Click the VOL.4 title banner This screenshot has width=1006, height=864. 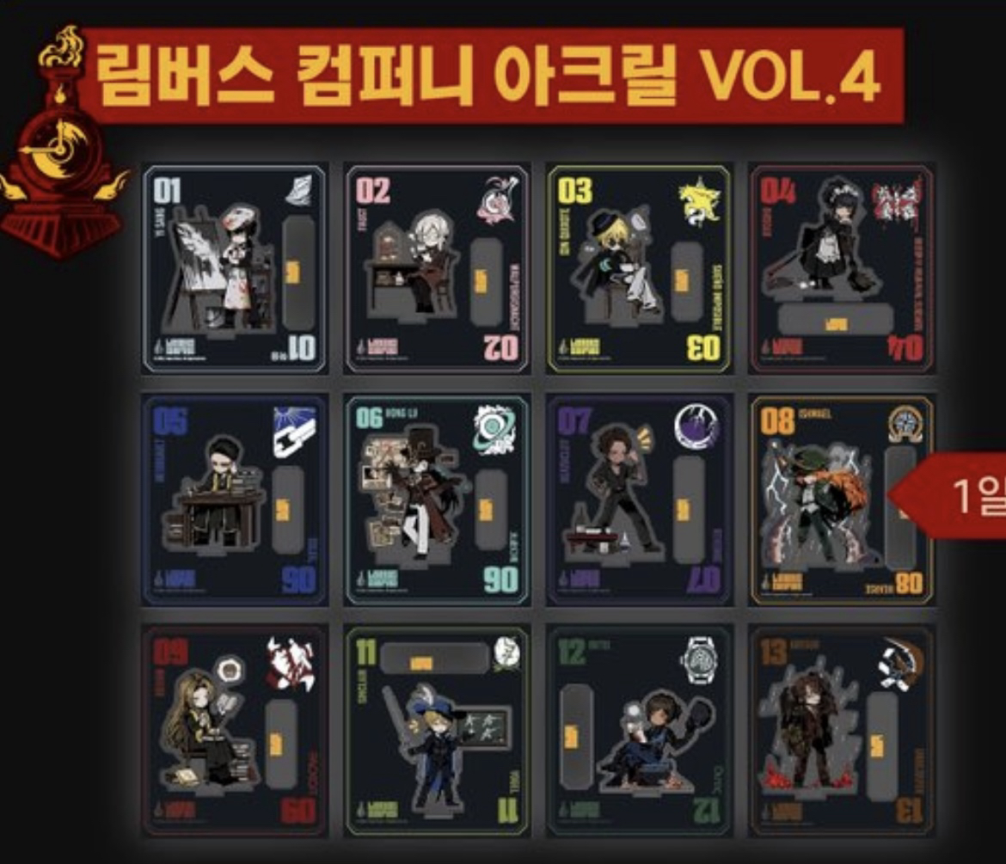tap(493, 76)
